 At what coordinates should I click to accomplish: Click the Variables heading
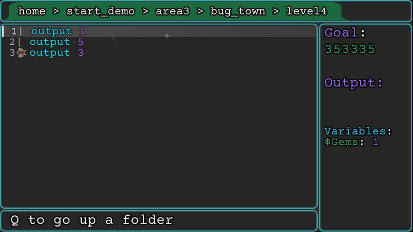pyautogui.click(x=358, y=131)
